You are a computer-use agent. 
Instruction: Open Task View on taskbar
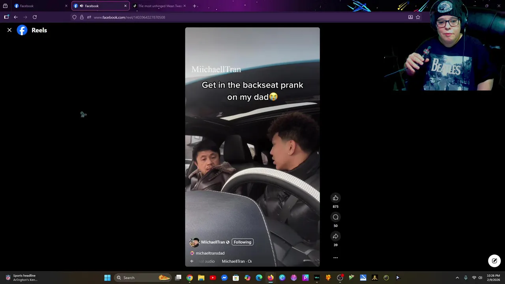coord(178,278)
